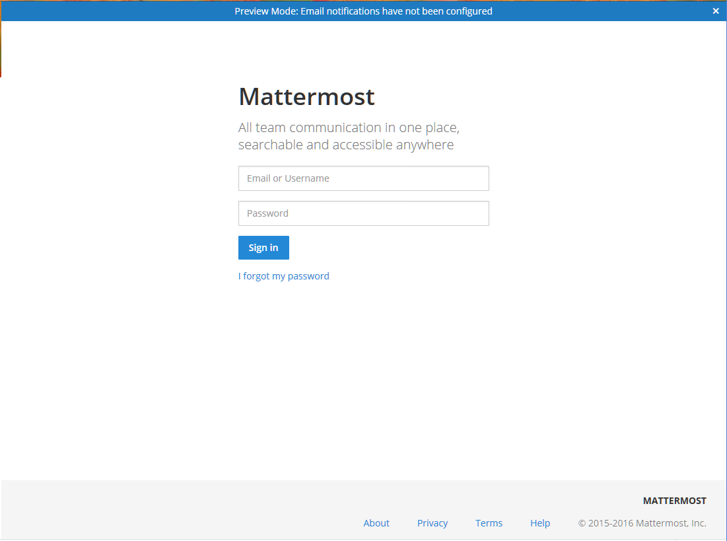Click the Sign in button label

tap(263, 247)
